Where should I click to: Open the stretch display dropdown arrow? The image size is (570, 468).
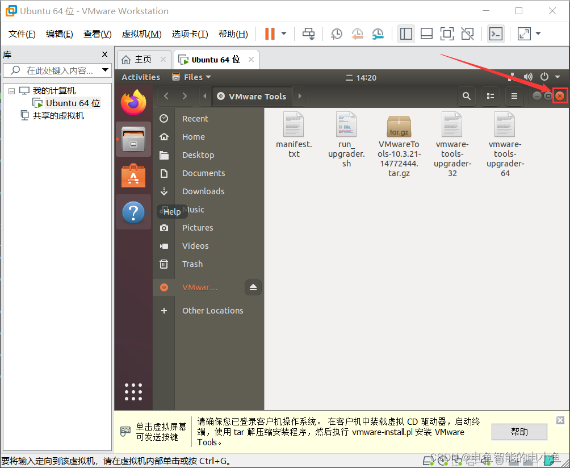[x=538, y=34]
